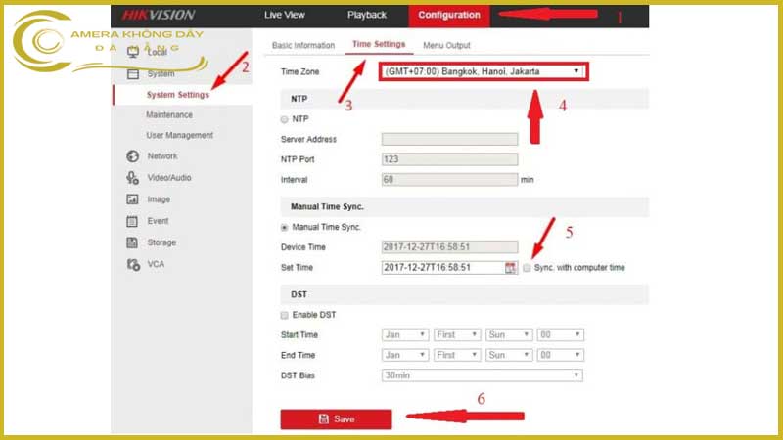Tick the Enable DST checkbox
Screen dimensions: 783x440
click(285, 315)
